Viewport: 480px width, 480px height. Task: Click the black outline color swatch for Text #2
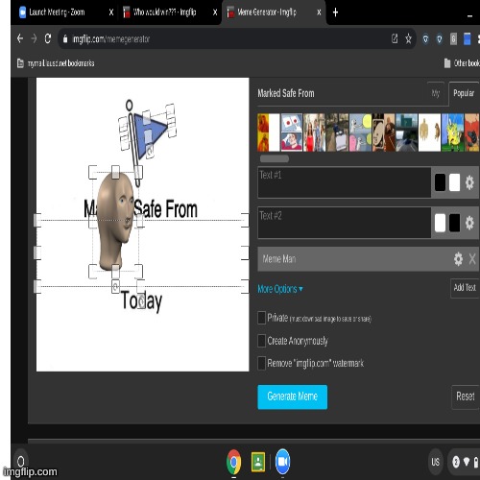click(x=454, y=223)
